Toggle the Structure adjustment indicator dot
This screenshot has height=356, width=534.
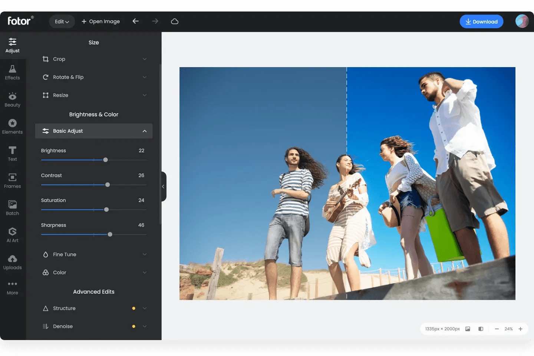click(133, 308)
